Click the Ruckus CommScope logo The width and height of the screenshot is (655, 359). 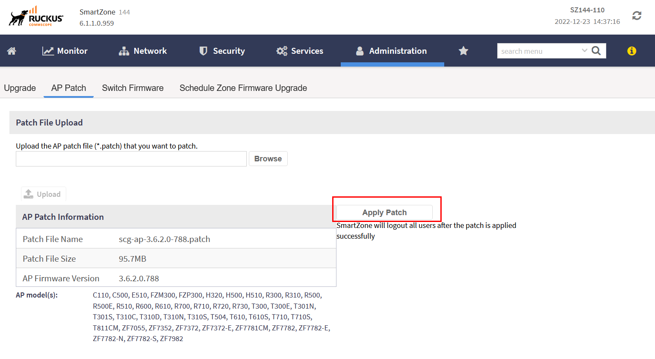pyautogui.click(x=36, y=17)
